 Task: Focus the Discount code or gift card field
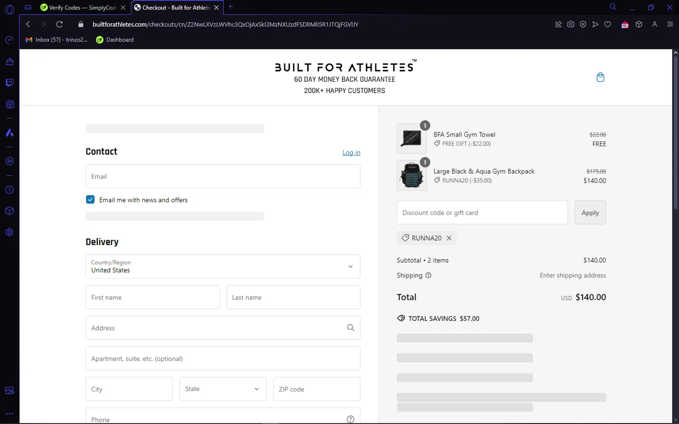(482, 212)
